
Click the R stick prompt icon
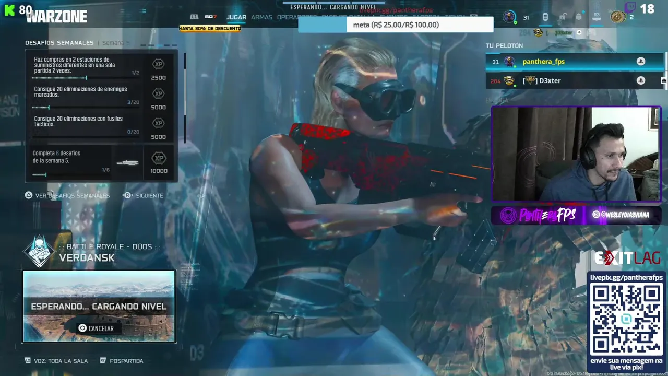[x=127, y=195]
